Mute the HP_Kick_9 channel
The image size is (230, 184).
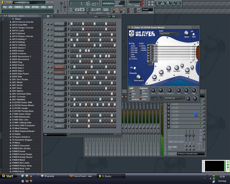pyautogui.click(x=45, y=24)
